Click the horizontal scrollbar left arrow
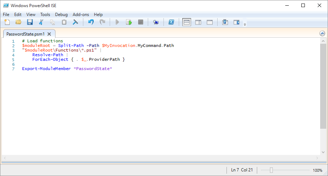 5,158
